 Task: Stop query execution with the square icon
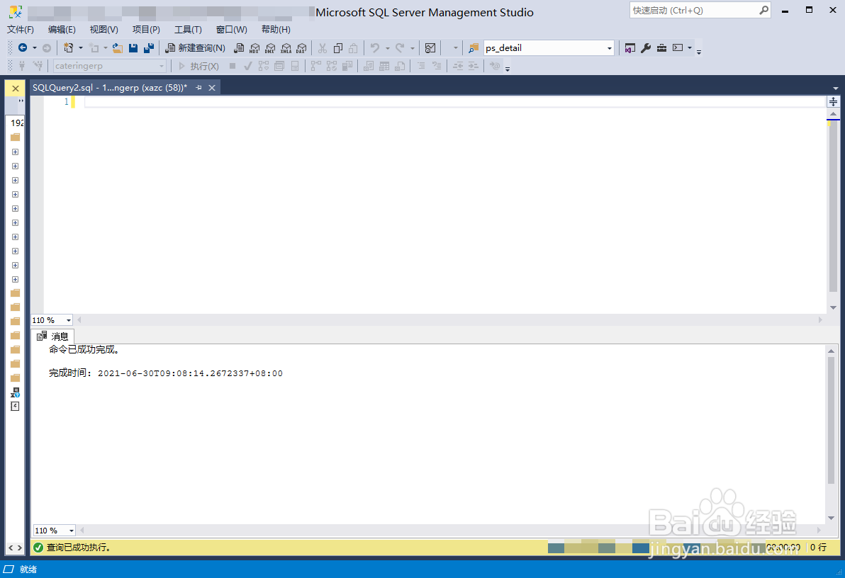point(233,66)
